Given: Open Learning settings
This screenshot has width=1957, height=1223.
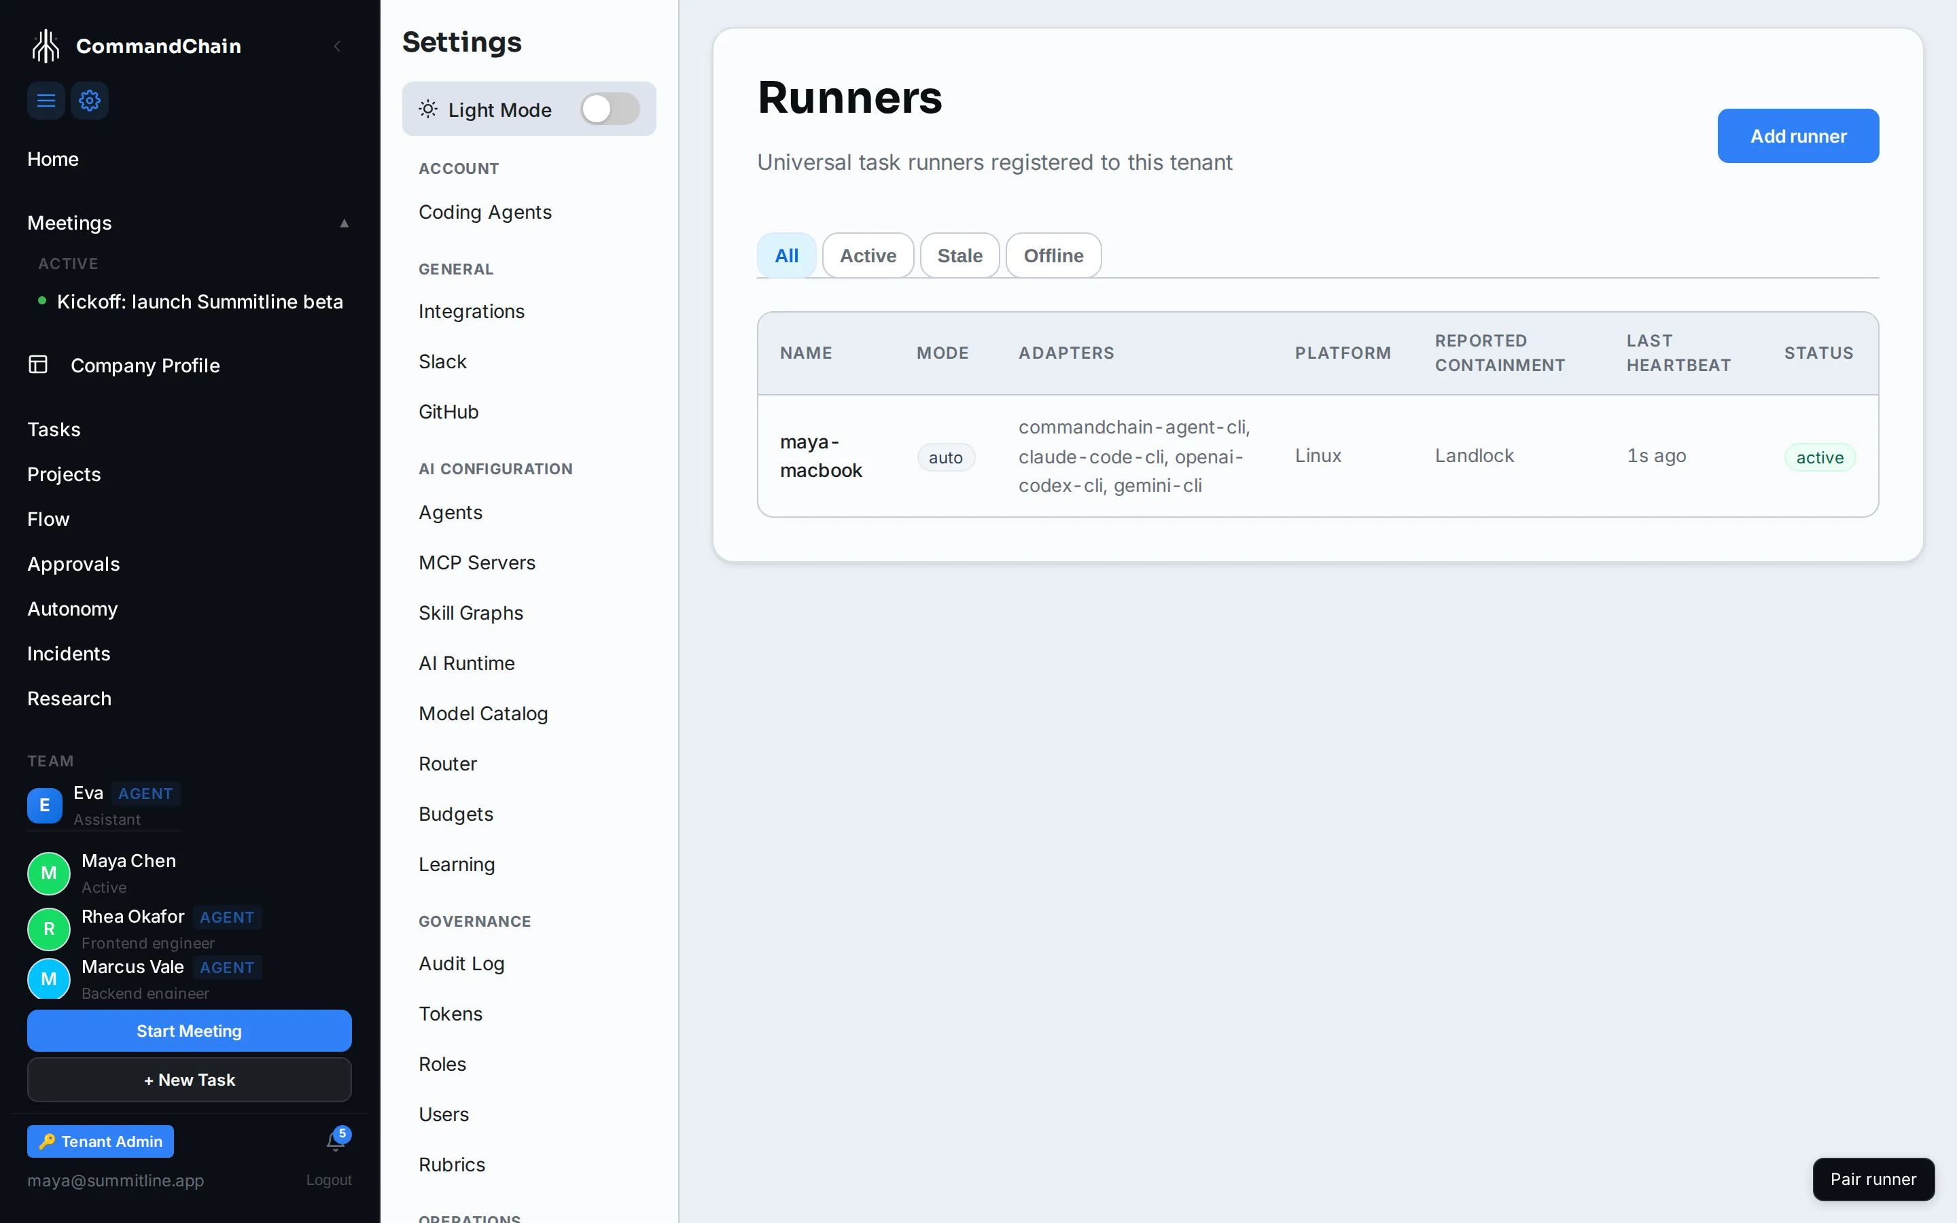Looking at the screenshot, I should [457, 864].
